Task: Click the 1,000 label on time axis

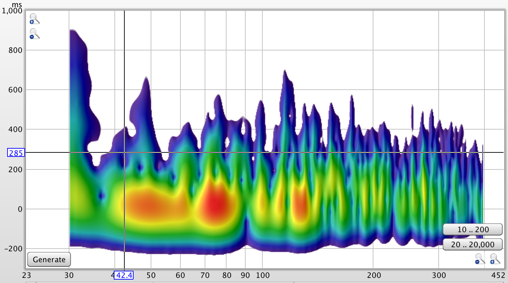Action: click(12, 11)
